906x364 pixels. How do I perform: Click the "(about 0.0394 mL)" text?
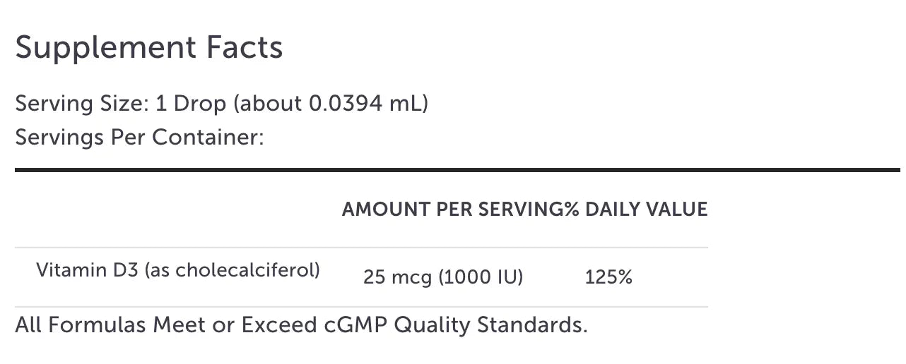click(x=331, y=104)
